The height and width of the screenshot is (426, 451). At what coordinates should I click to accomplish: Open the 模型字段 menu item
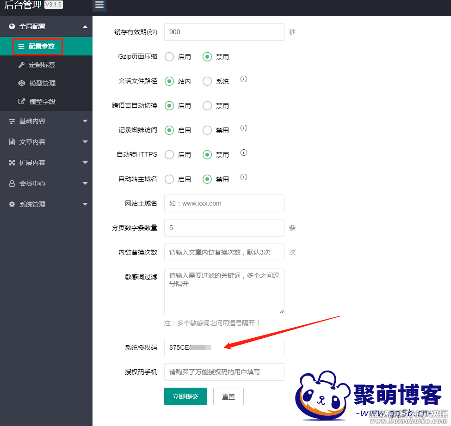tap(46, 101)
